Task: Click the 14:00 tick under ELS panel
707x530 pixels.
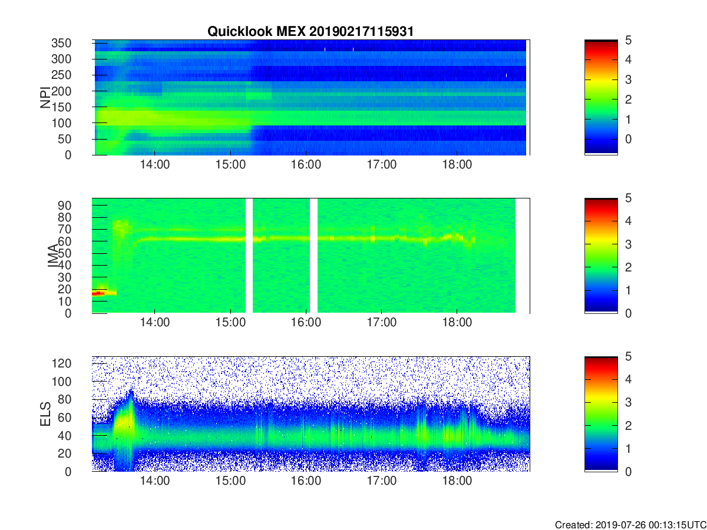Action: coord(155,481)
